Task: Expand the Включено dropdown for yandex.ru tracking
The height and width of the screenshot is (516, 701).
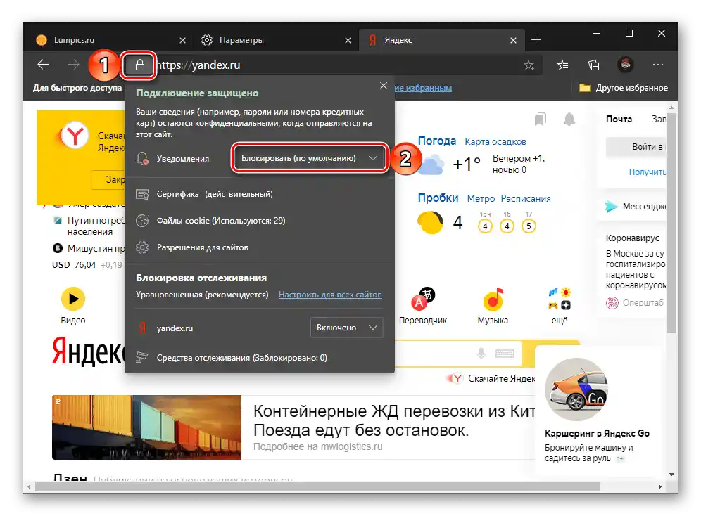Action: pyautogui.click(x=346, y=327)
